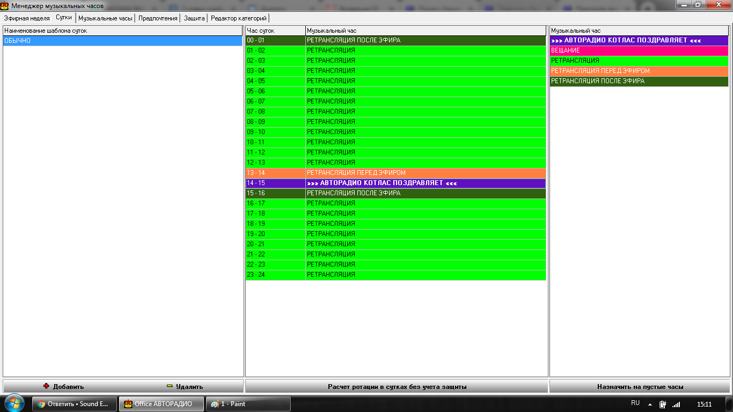
Task: Select hour row 01 - 02
Action: coord(395,51)
